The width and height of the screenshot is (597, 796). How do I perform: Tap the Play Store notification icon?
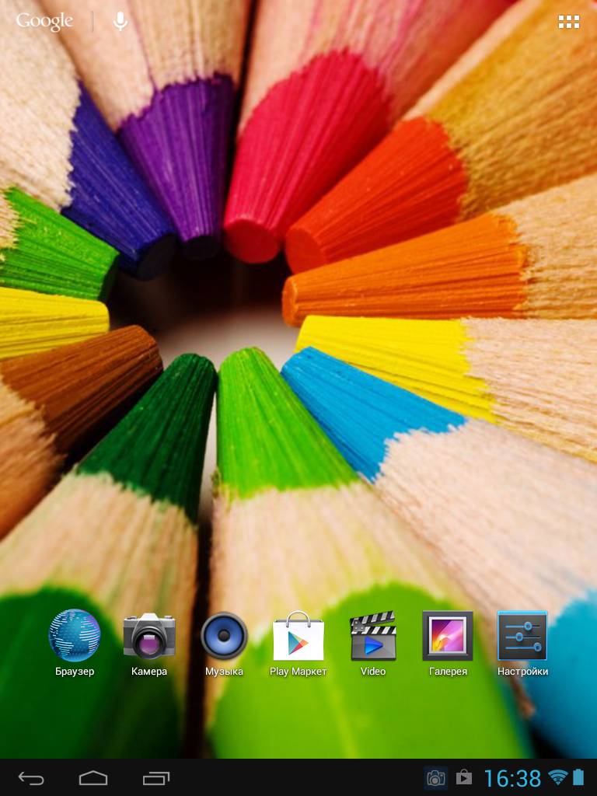(x=463, y=777)
